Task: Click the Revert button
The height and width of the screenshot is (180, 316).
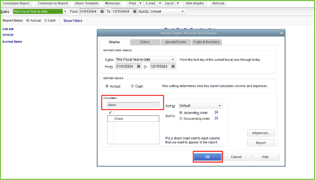Action: click(x=261, y=143)
